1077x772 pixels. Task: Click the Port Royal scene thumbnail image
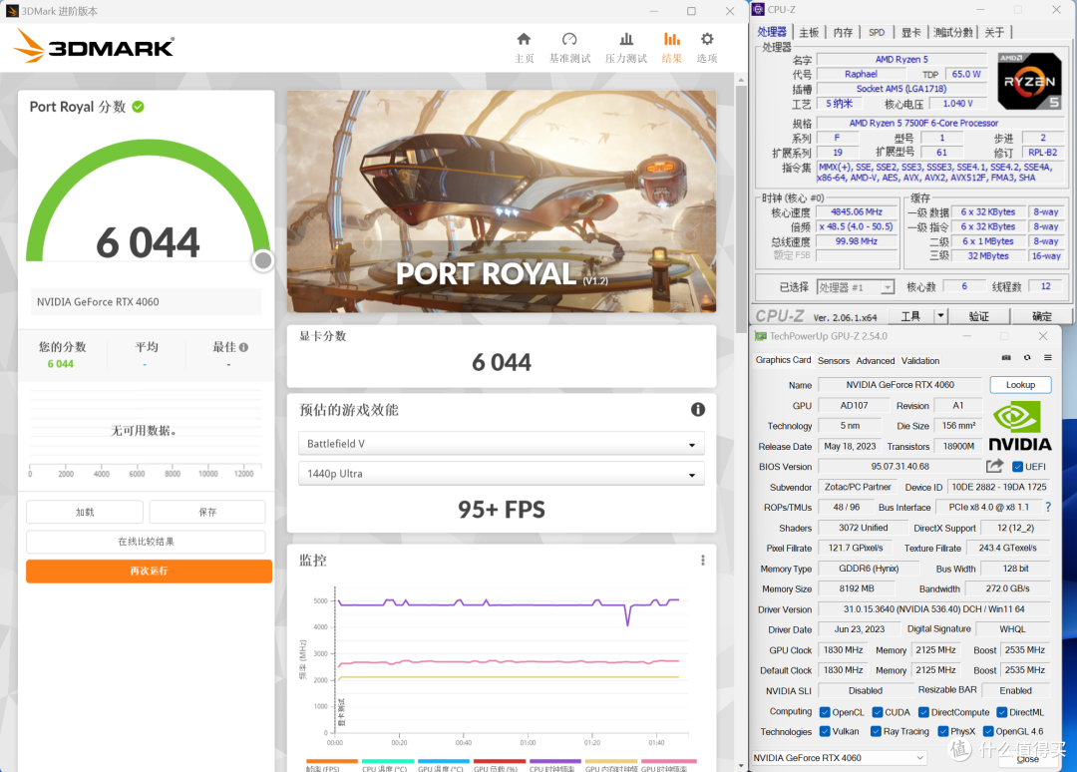502,201
